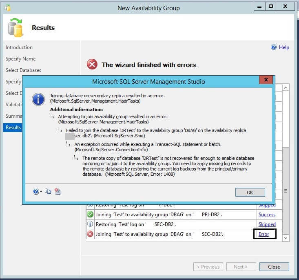Select the Summary wizard page
Viewport: 299px width, 280px height.
click(14, 116)
